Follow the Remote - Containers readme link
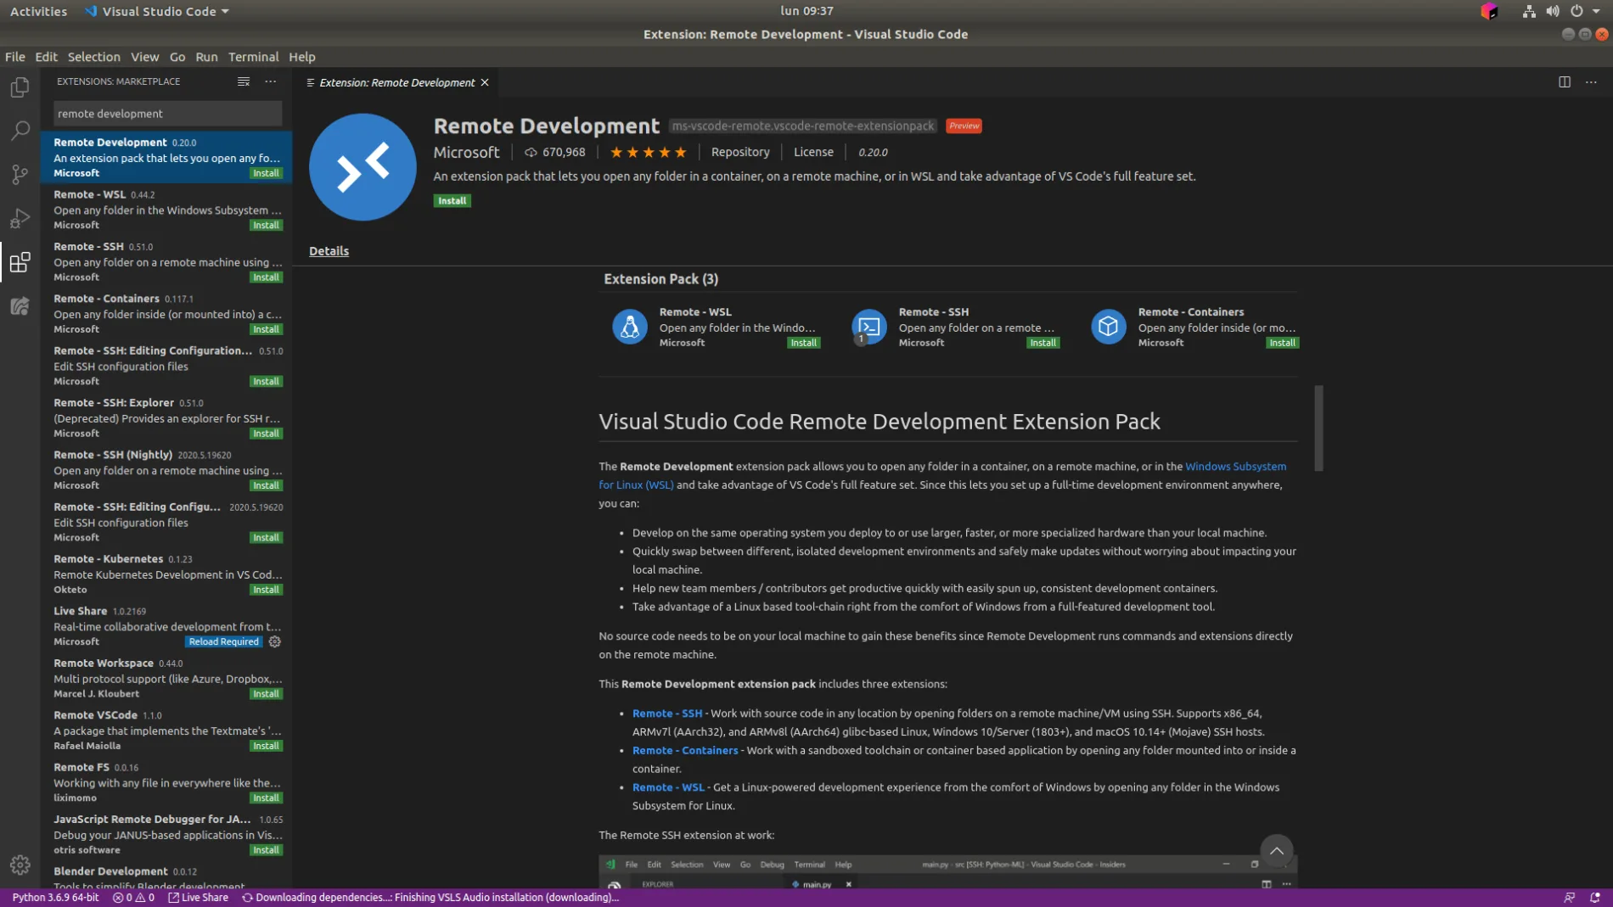 pos(685,751)
